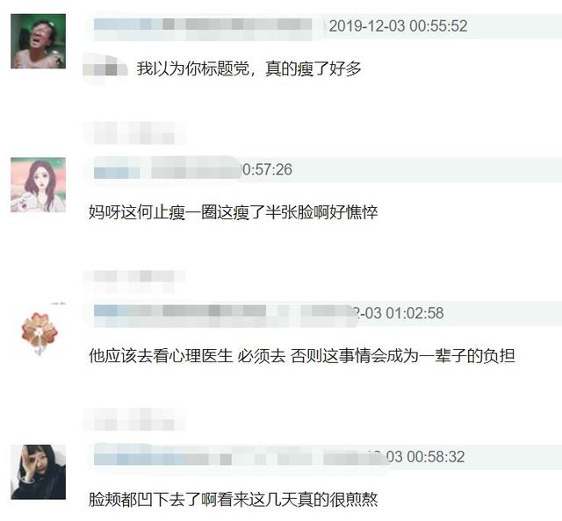The image size is (562, 521).
Task: Click blurred username beside 0:57:26 timestamp
Action: (x=167, y=170)
